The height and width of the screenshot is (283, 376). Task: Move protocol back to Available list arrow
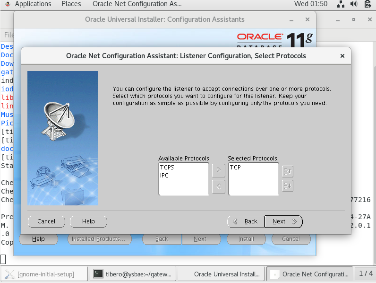coord(218,186)
